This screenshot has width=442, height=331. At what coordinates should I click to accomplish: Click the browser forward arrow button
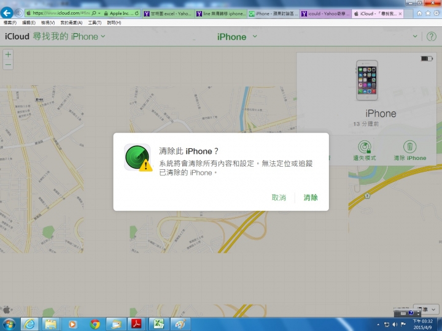coord(18,13)
